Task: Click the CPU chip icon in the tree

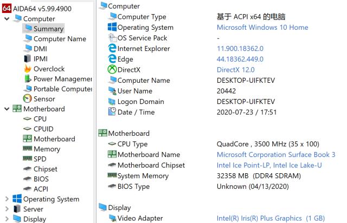Action: point(28,119)
